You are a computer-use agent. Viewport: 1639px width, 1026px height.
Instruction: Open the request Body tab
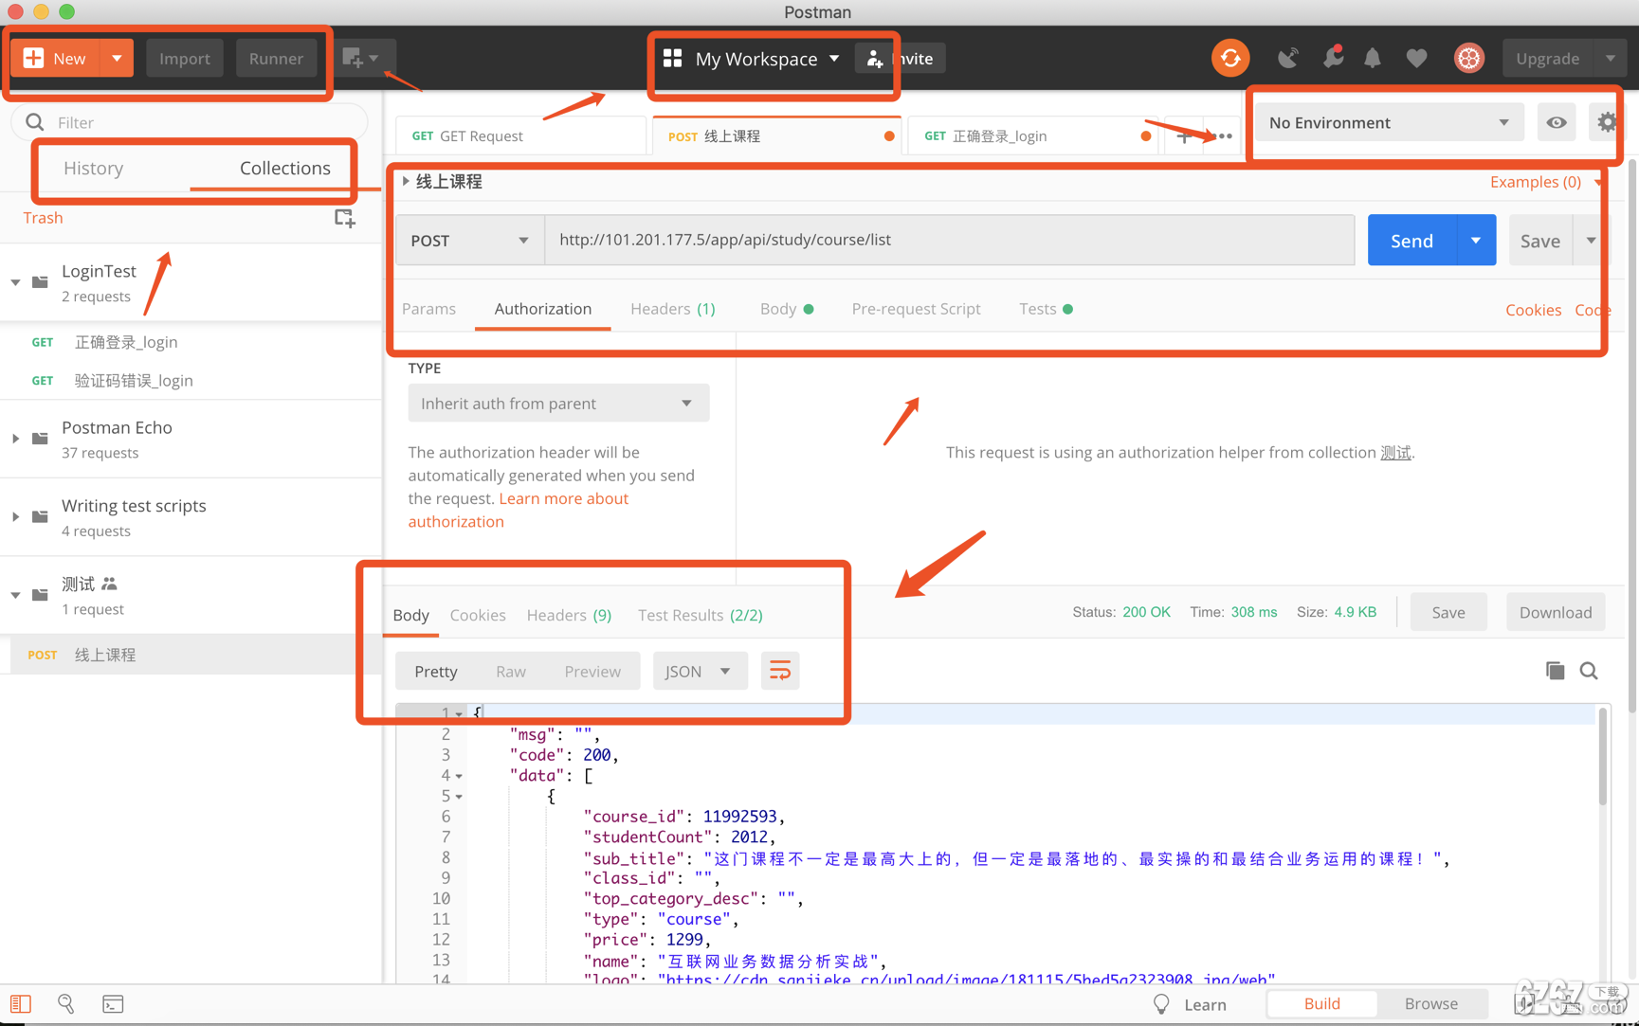pyautogui.click(x=786, y=309)
